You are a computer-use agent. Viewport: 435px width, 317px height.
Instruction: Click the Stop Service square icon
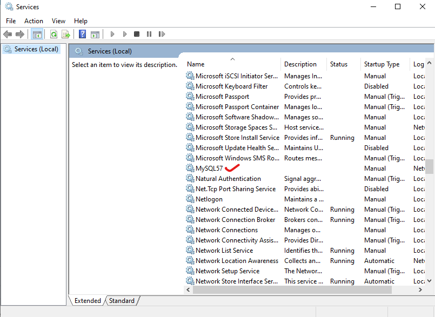[137, 34]
